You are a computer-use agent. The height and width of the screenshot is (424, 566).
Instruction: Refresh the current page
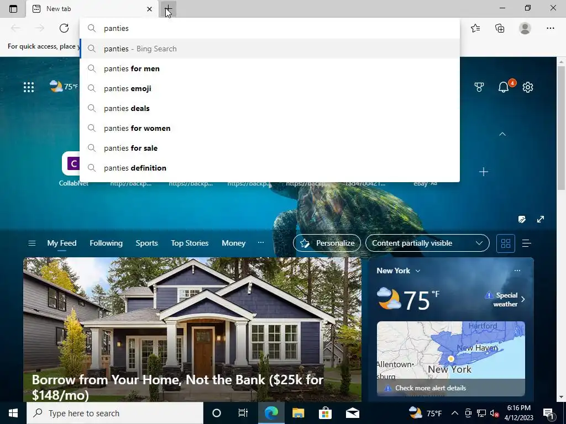(64, 28)
